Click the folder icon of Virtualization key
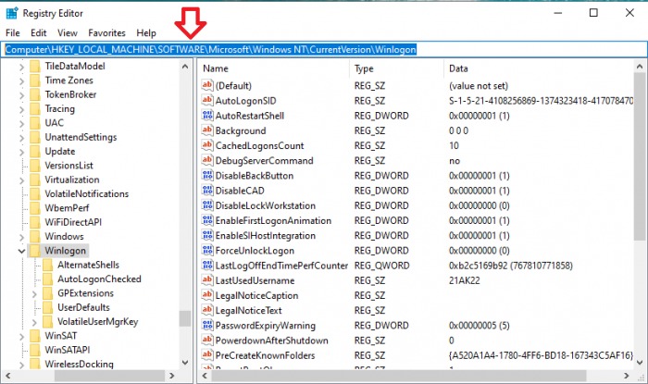648x384 pixels. pos(35,180)
